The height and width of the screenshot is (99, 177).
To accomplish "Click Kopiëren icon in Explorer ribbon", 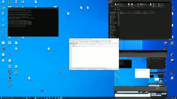I will coord(116,4).
